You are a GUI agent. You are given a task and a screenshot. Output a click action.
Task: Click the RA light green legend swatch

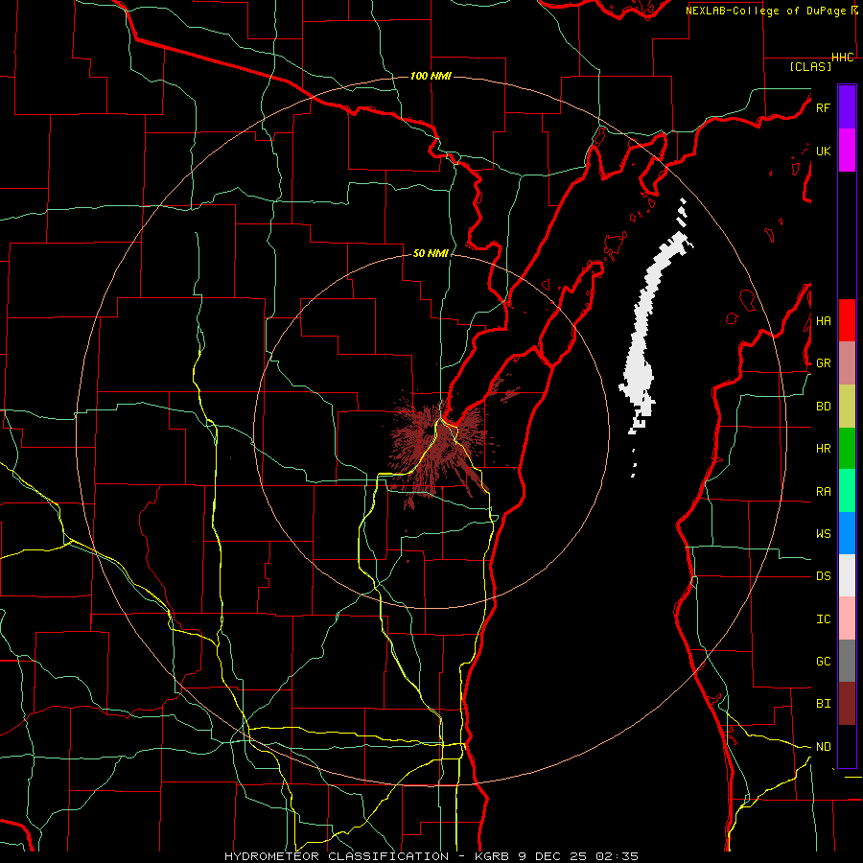click(x=847, y=491)
